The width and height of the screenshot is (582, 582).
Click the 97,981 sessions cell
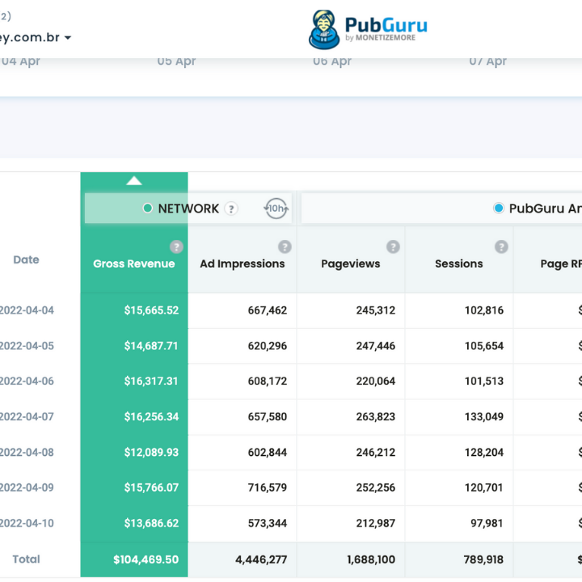pos(487,523)
